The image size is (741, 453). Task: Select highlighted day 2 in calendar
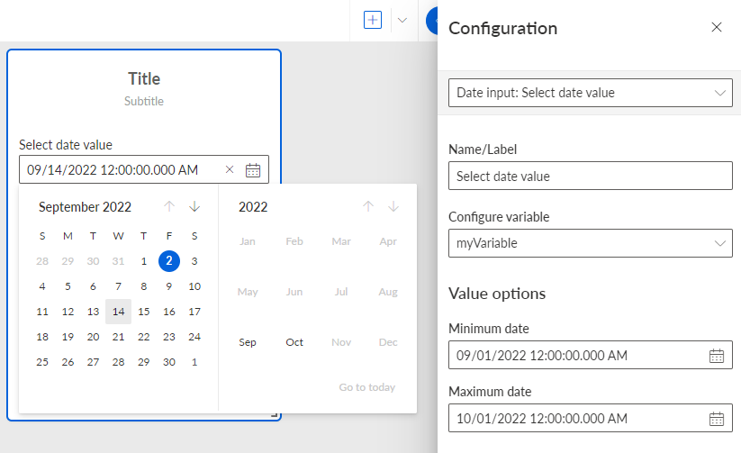(x=169, y=261)
